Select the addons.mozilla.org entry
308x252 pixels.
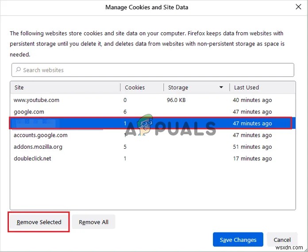tap(38, 147)
